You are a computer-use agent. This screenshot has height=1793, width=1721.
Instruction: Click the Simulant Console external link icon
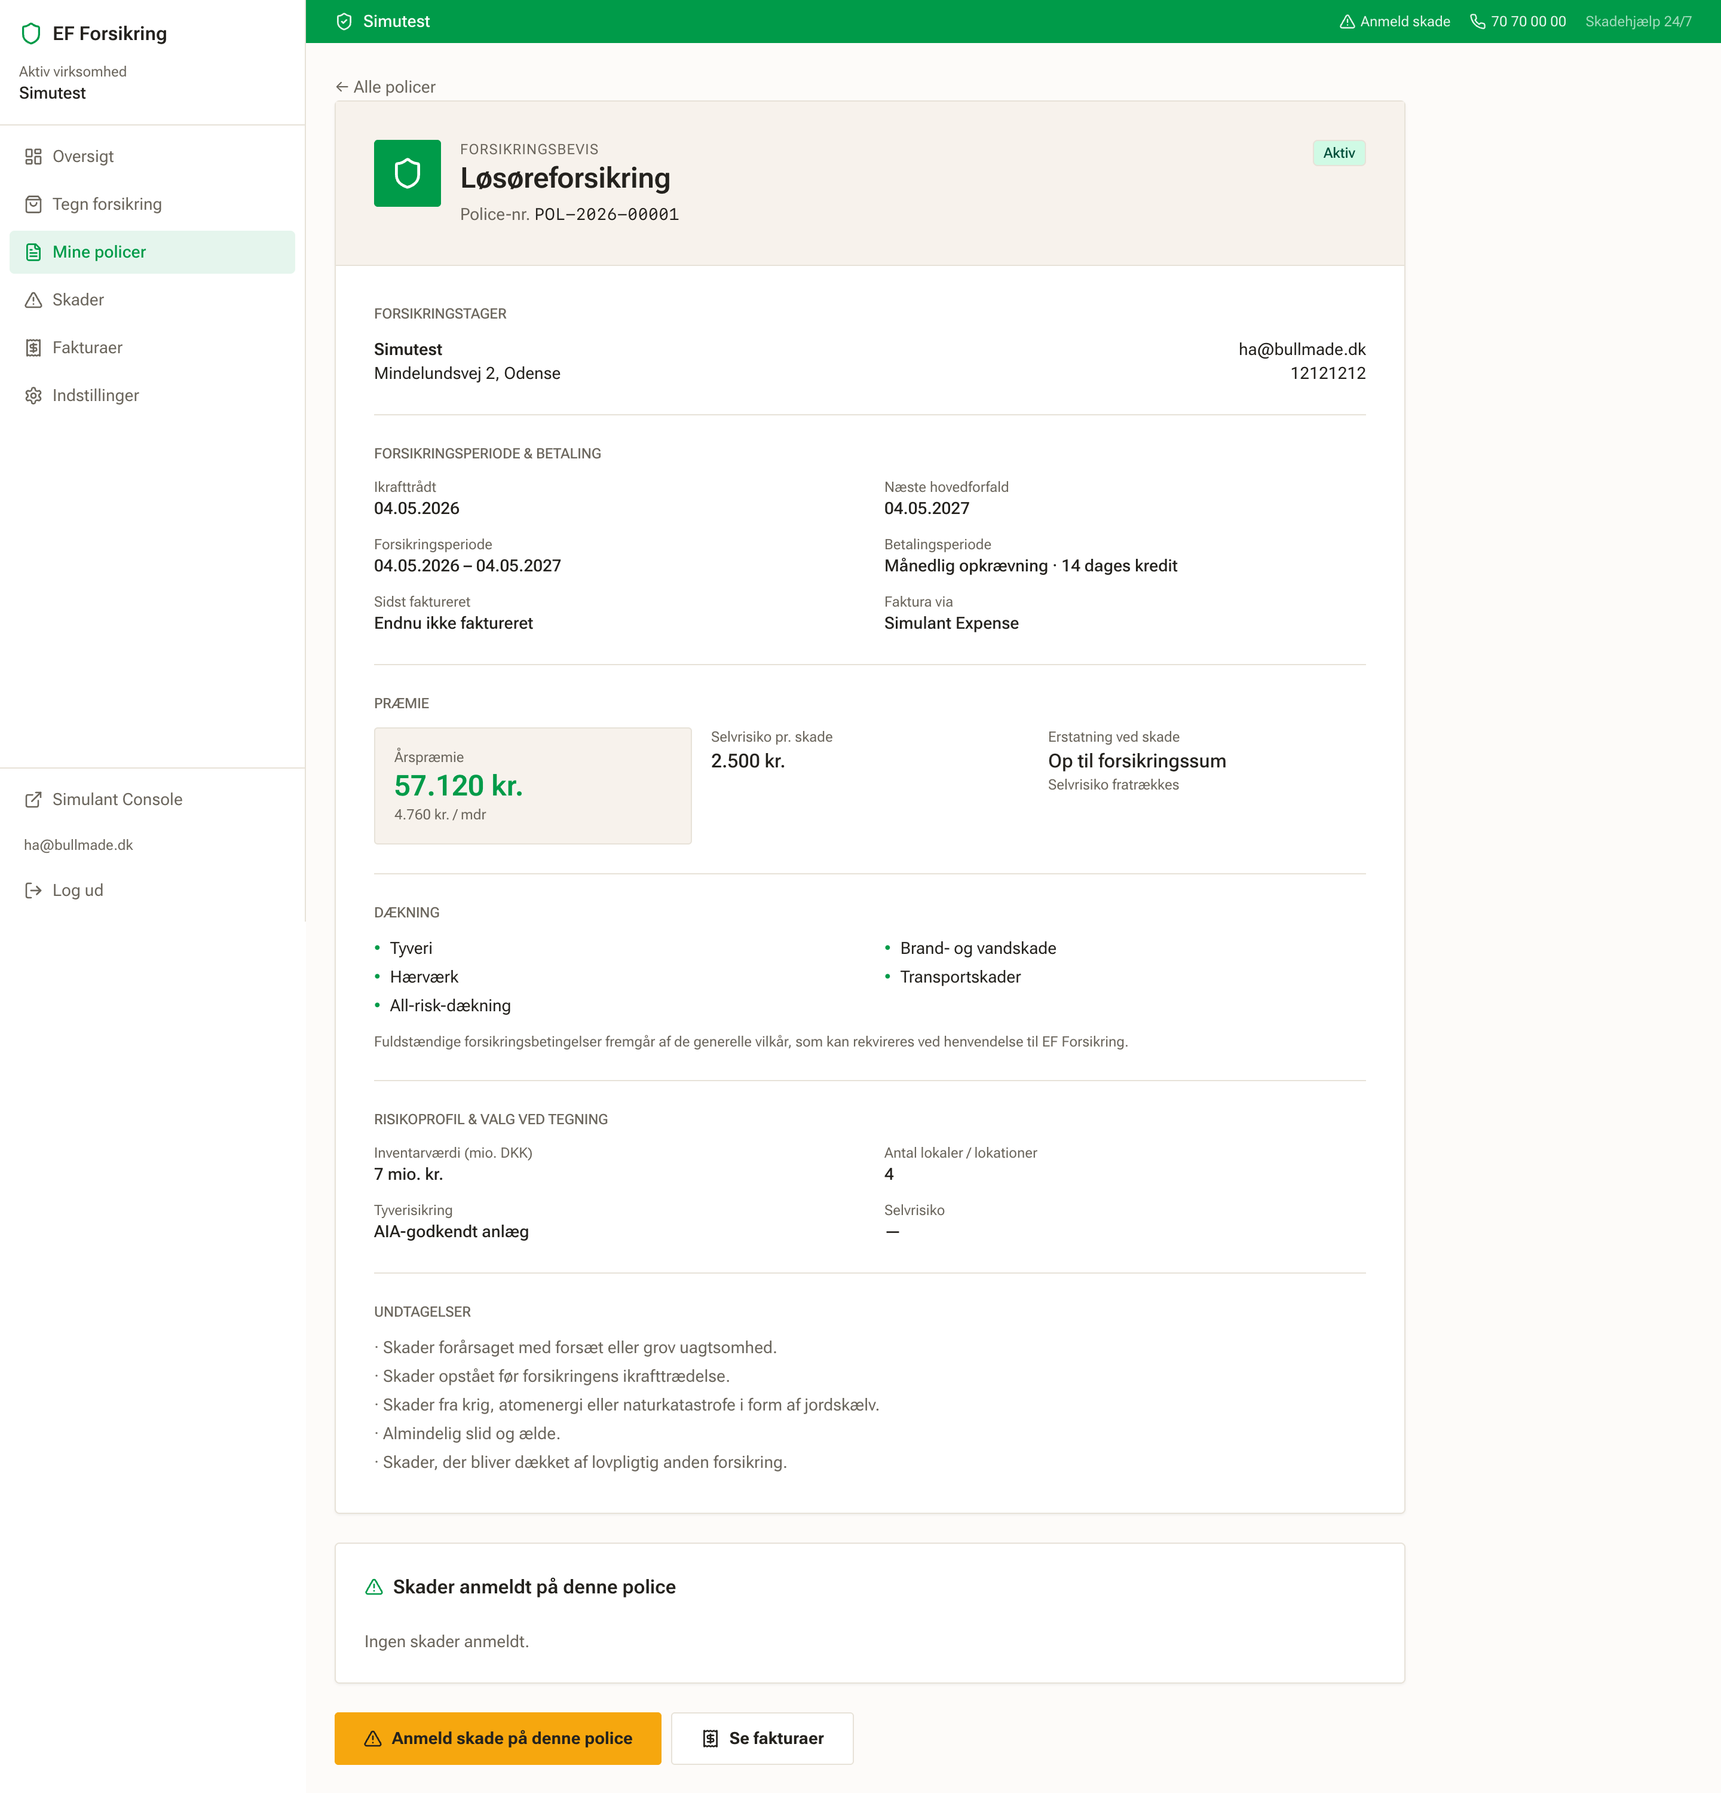click(x=34, y=800)
